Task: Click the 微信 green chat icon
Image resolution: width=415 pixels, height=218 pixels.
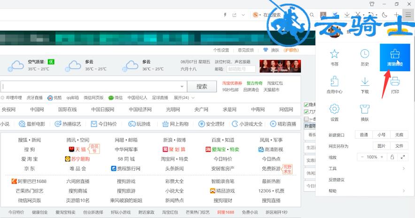Action: (111, 98)
